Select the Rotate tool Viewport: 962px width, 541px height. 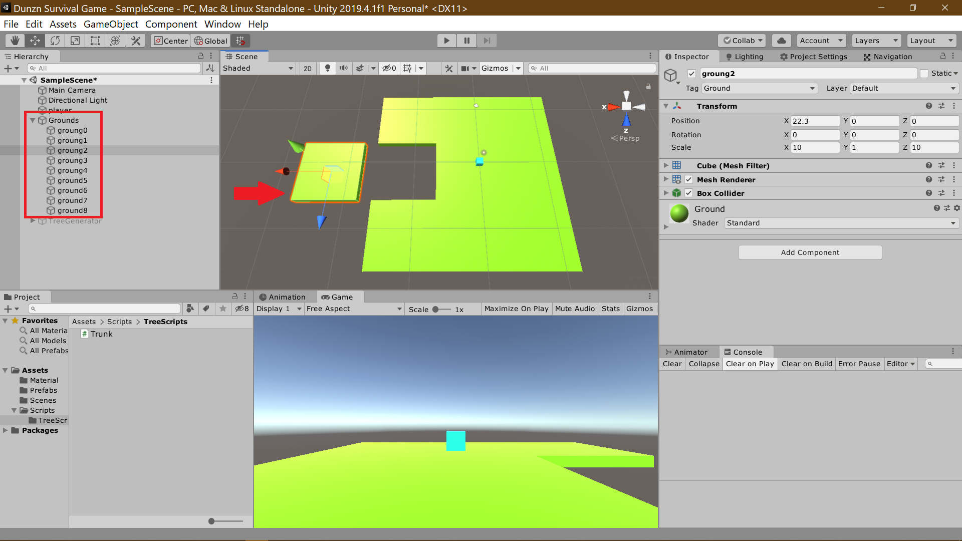pos(55,41)
